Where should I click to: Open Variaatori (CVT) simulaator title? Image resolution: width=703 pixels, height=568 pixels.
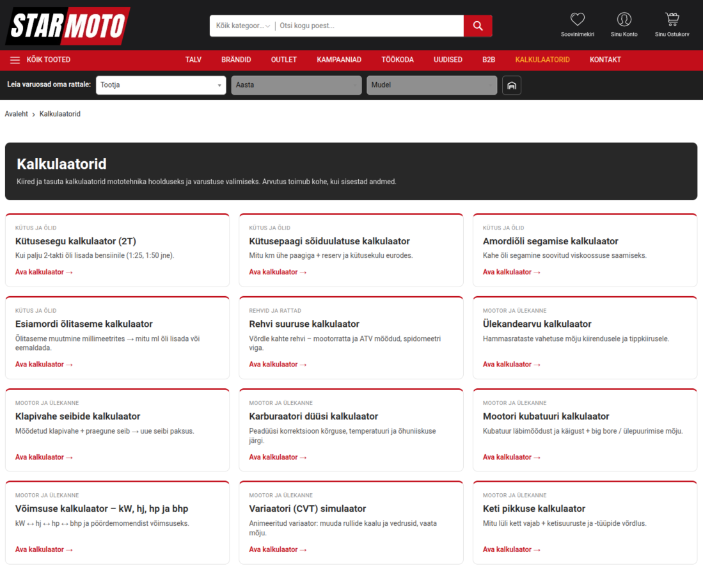click(308, 509)
